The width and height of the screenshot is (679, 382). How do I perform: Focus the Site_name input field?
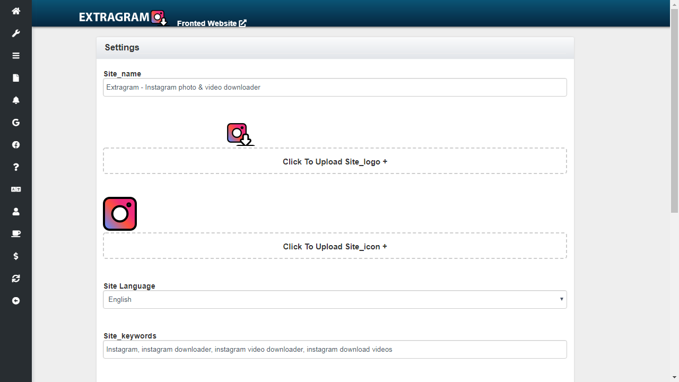coord(335,88)
